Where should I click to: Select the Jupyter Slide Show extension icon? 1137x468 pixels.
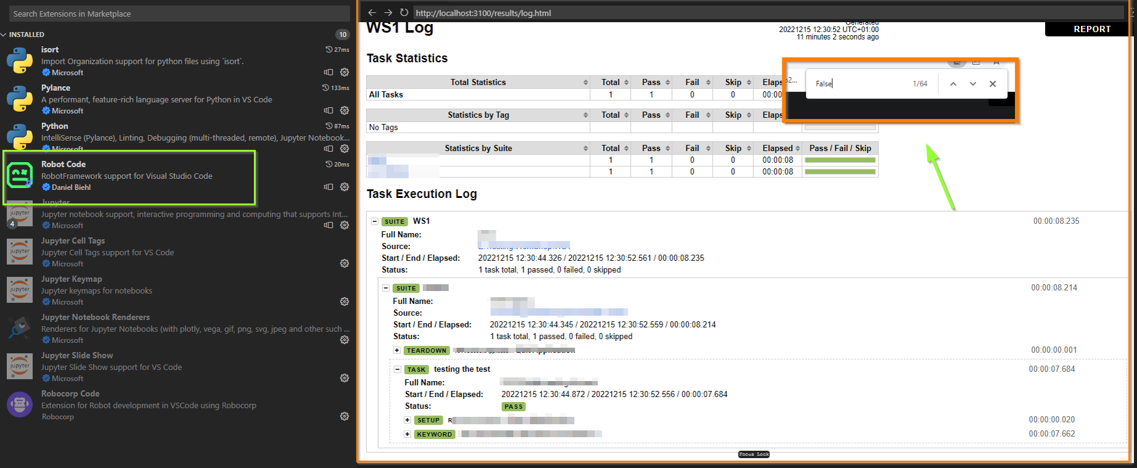20,366
